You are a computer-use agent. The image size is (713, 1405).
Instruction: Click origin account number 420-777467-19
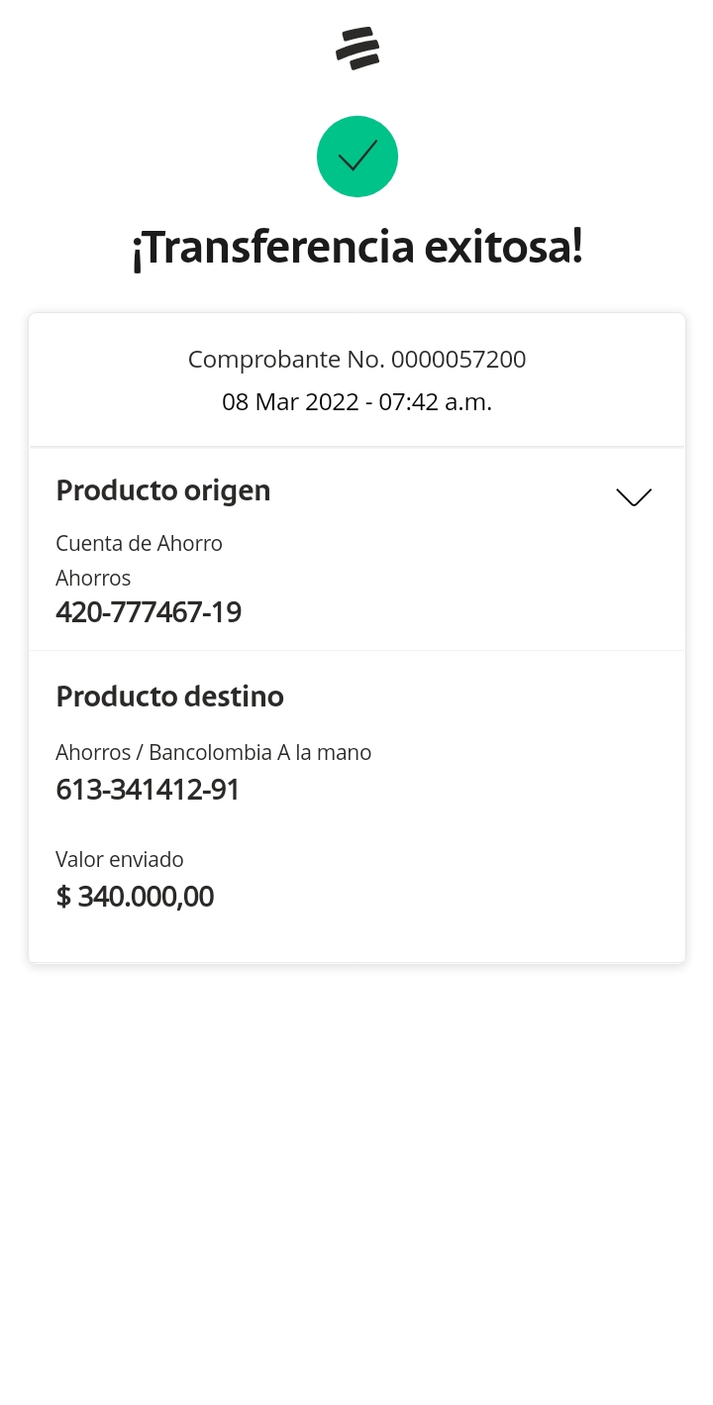click(x=149, y=612)
